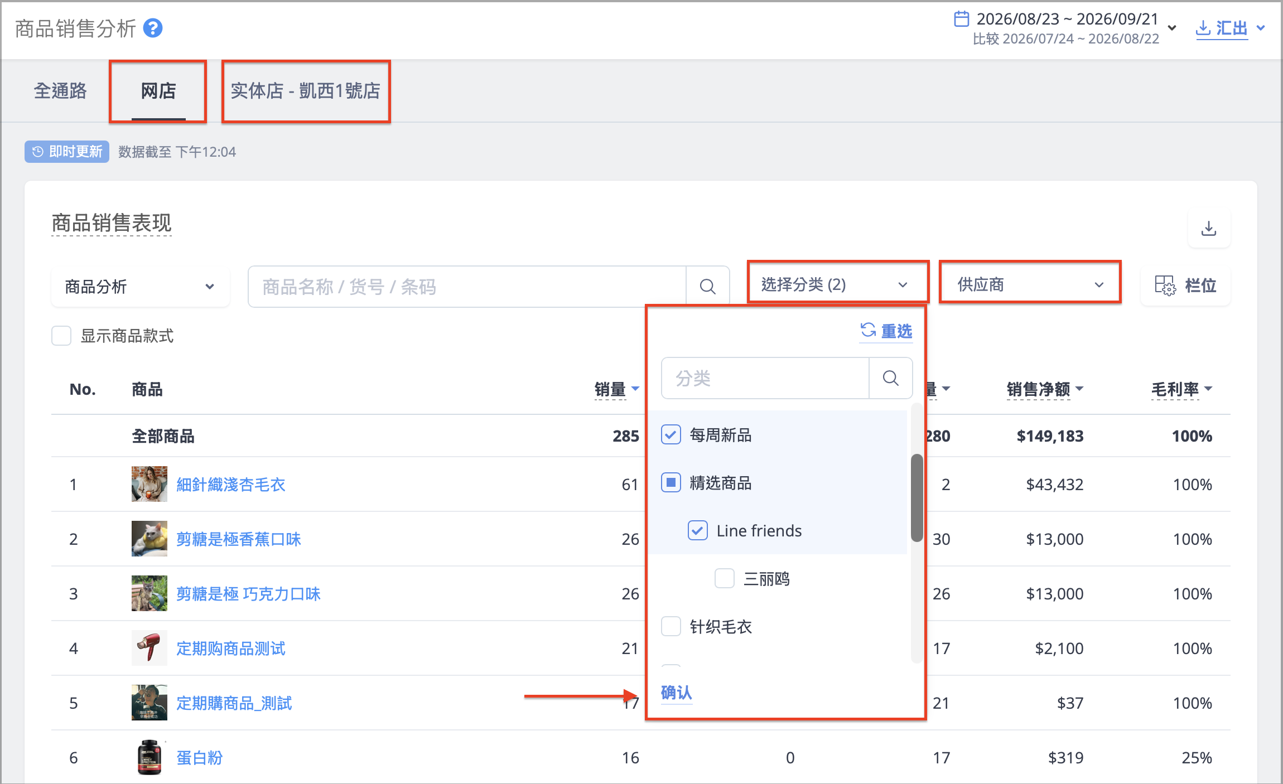Focus the 分类 search input
This screenshot has height=784, width=1283.
coord(765,378)
